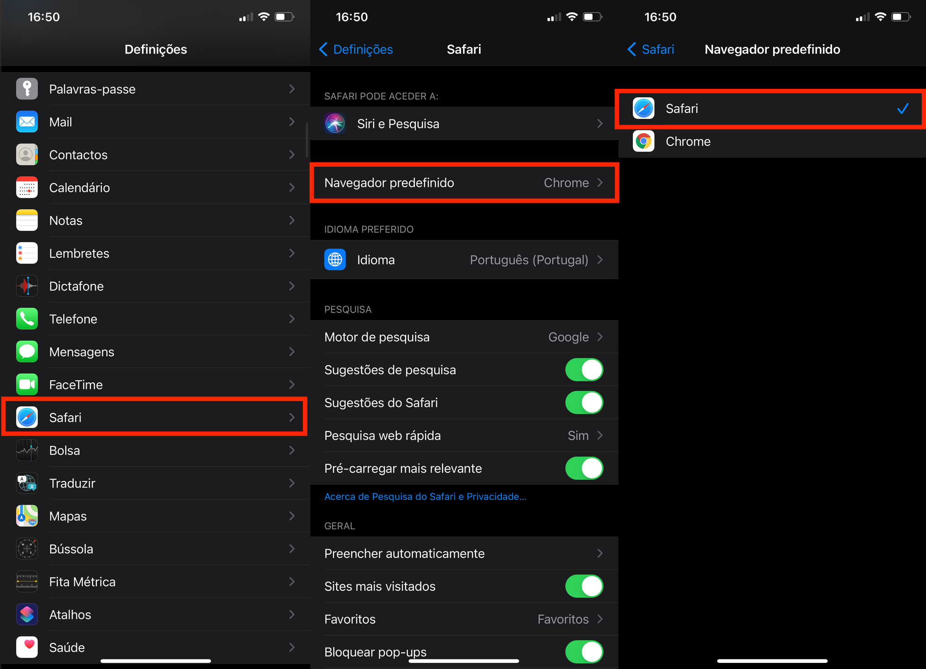This screenshot has width=926, height=669.
Task: Tap the Dictafone waveform icon
Action: click(27, 286)
